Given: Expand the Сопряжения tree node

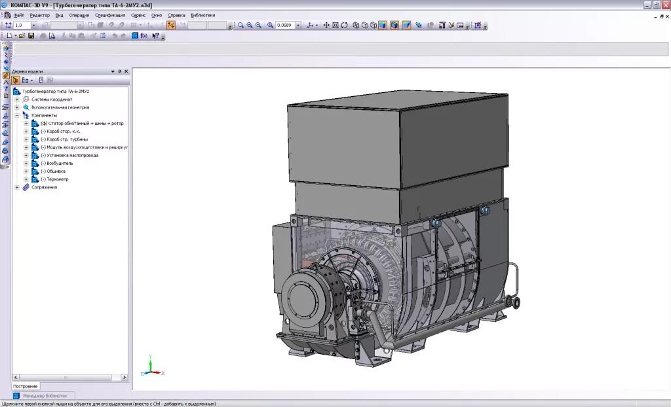Looking at the screenshot, I should (x=17, y=187).
